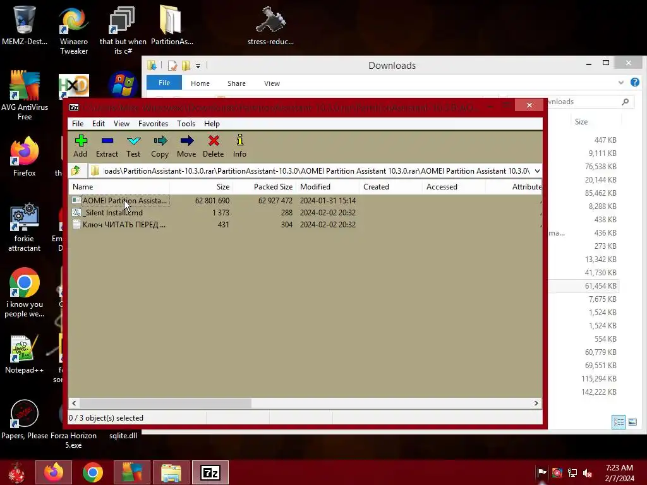647x485 pixels.
Task: Sort by the Created column
Action: [390, 187]
